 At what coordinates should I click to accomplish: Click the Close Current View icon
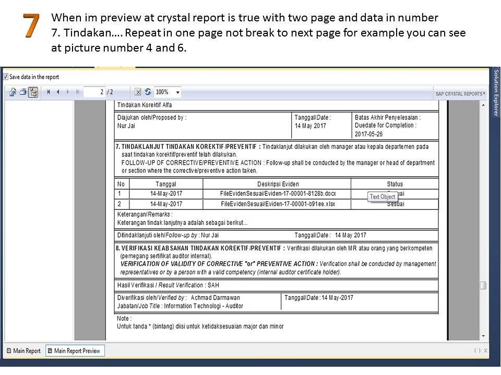(x=138, y=92)
